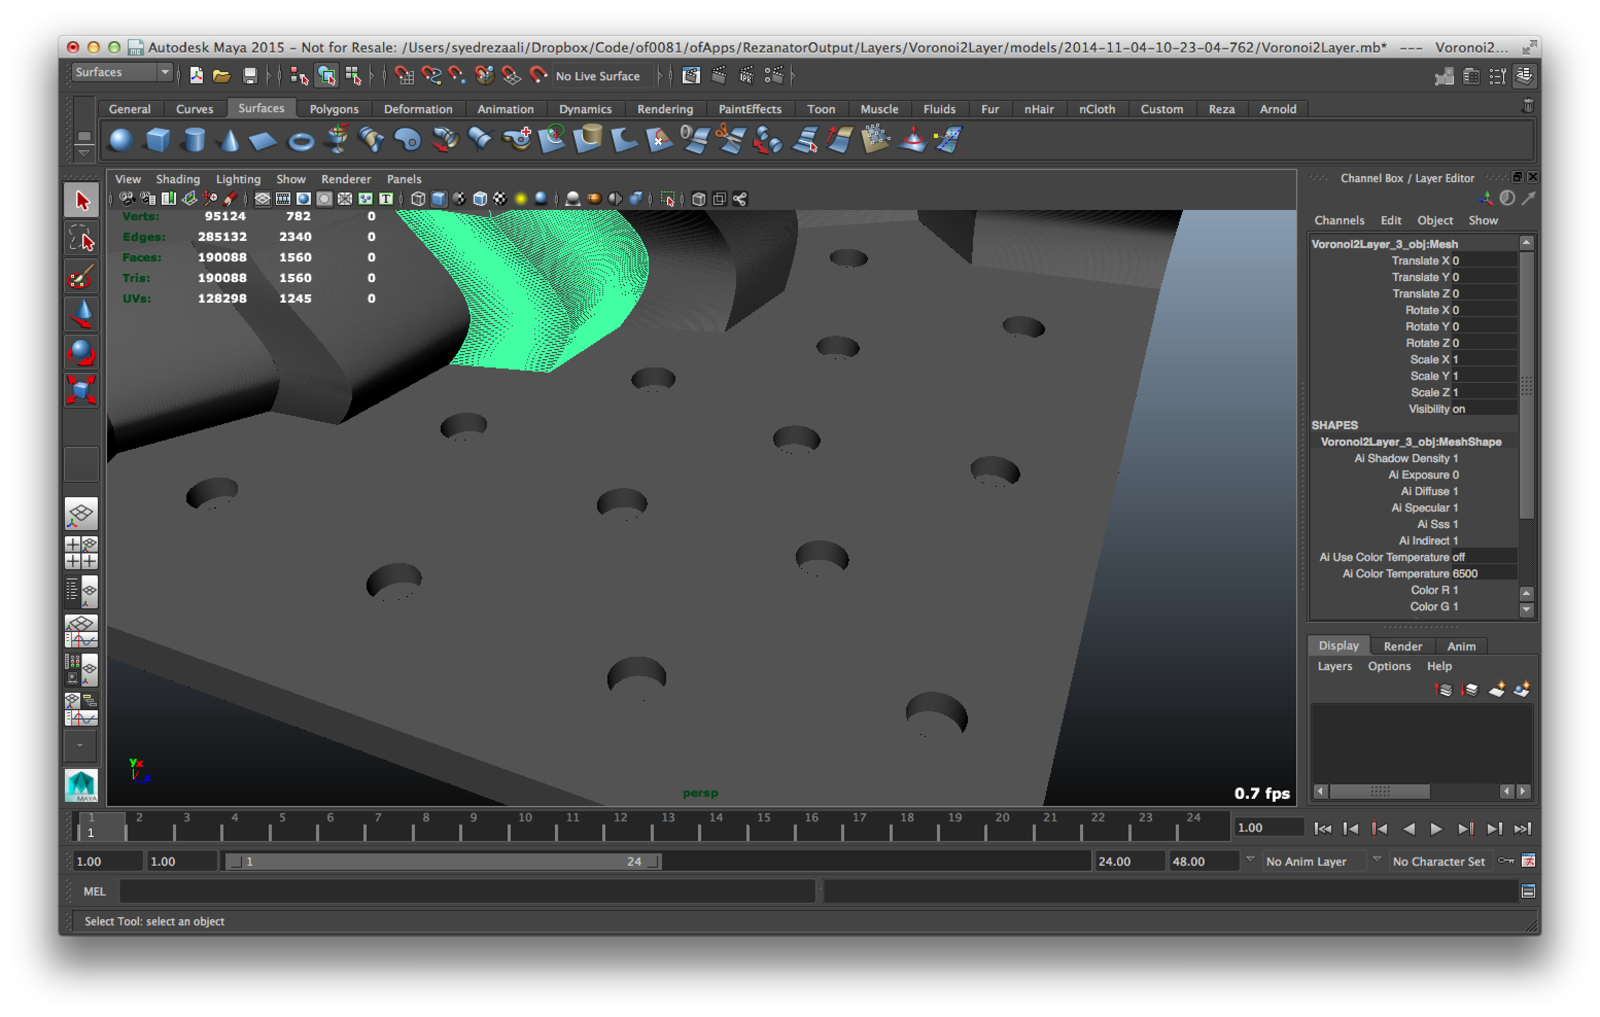Toggle Snap to Points magnet

(x=457, y=76)
